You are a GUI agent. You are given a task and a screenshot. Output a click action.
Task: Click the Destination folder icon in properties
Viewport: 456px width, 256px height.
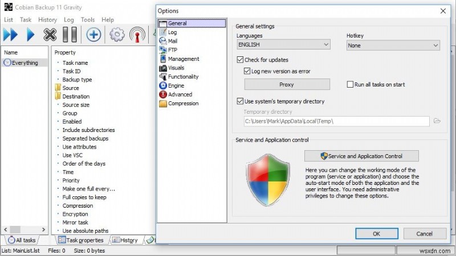[x=58, y=96]
